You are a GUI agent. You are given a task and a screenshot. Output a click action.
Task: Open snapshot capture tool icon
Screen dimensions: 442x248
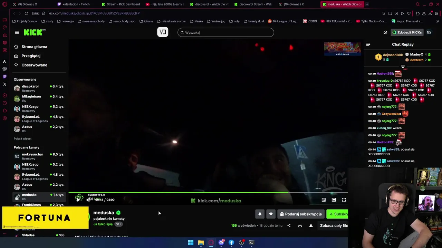click(x=390, y=13)
